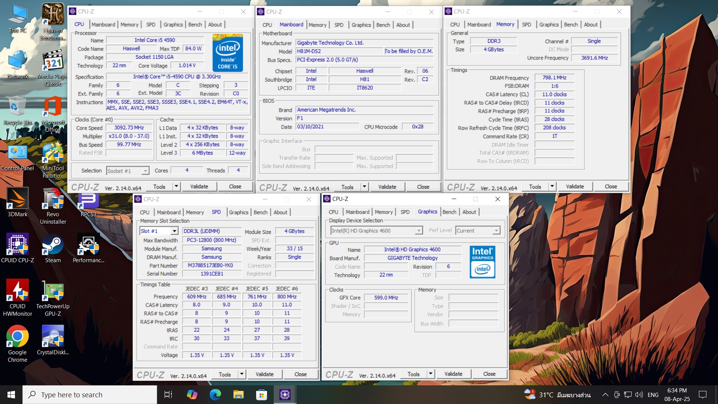Screen dimensions: 718x404
Task: Open CrystalDiskInfo desktop icon
Action: click(x=53, y=340)
